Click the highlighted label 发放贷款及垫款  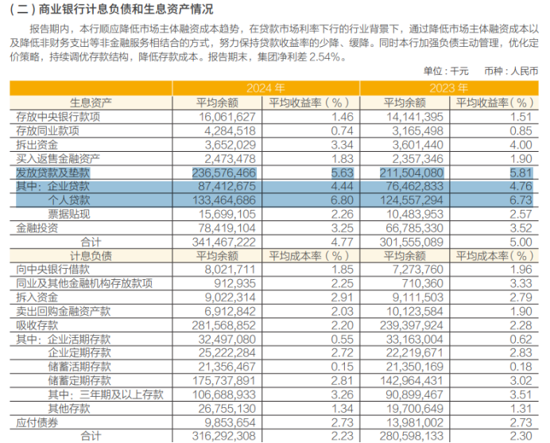(53, 173)
